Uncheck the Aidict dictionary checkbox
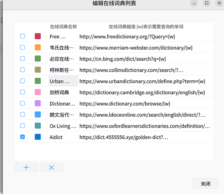This screenshot has height=194, width=224. (x=22, y=137)
